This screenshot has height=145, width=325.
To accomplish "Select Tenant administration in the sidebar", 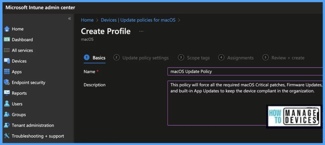I will [x=33, y=125].
